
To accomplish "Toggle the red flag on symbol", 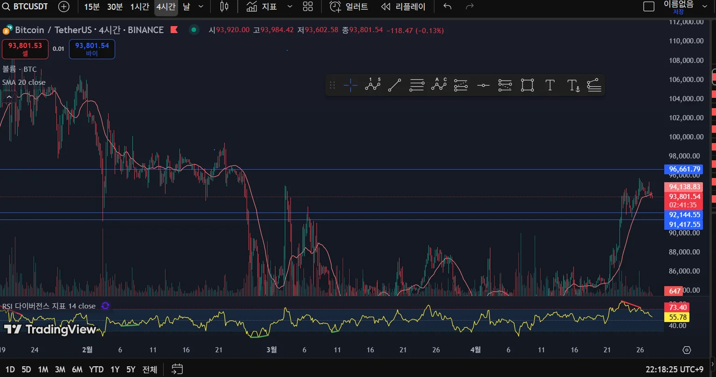I will pyautogui.click(x=174, y=30).
